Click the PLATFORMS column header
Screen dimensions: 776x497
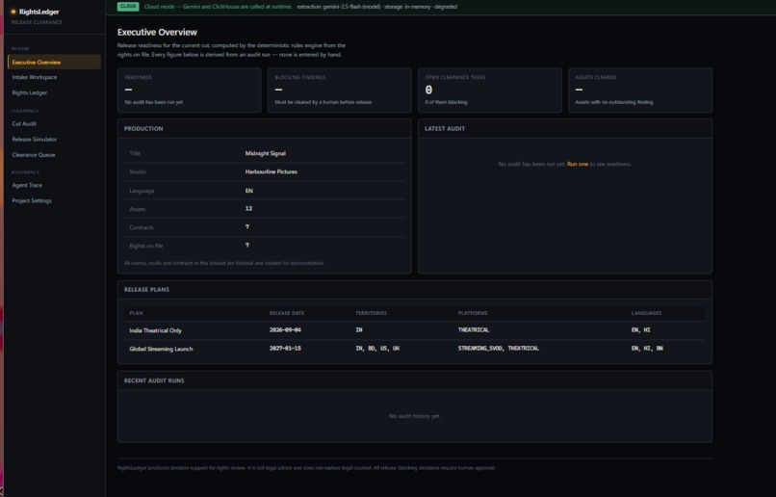(473, 313)
